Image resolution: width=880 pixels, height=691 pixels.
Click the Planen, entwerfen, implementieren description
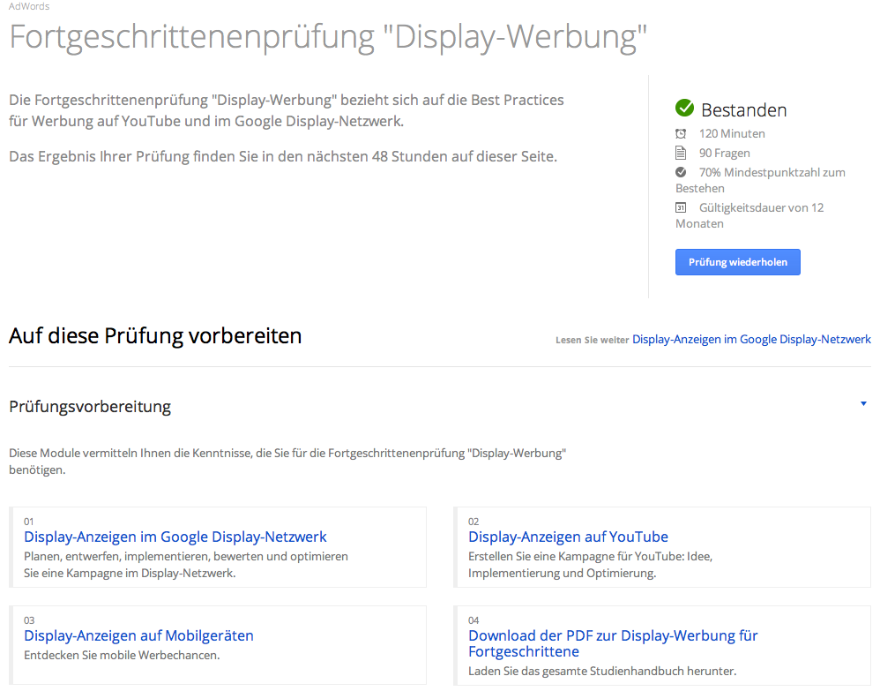tap(186, 565)
